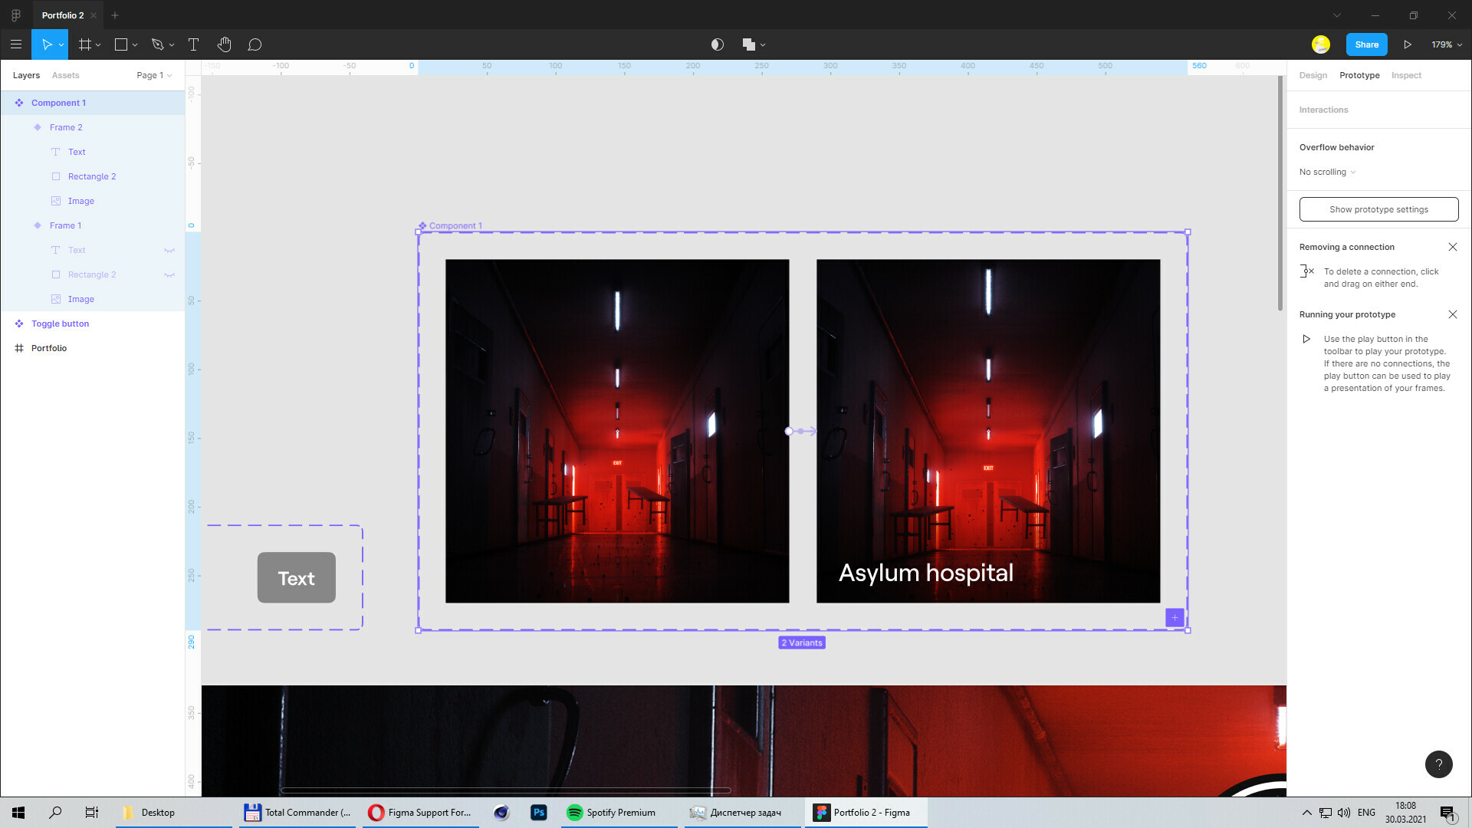Open the Pen tool dropdown arrow
The height and width of the screenshot is (828, 1472).
(x=172, y=45)
